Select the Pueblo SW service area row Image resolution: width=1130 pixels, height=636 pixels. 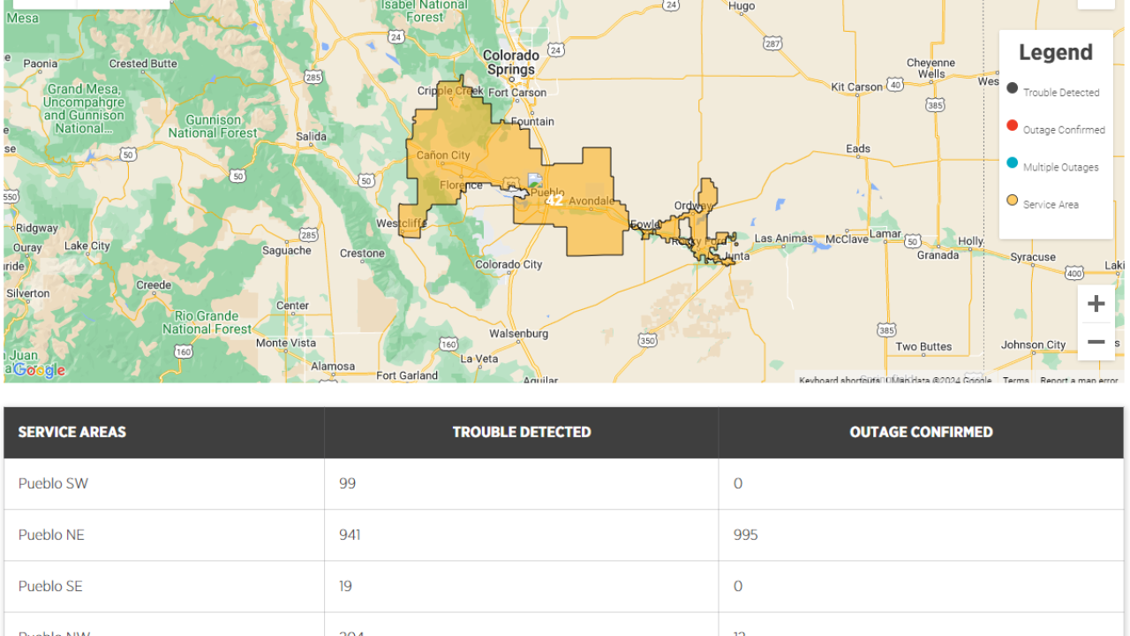click(x=53, y=483)
